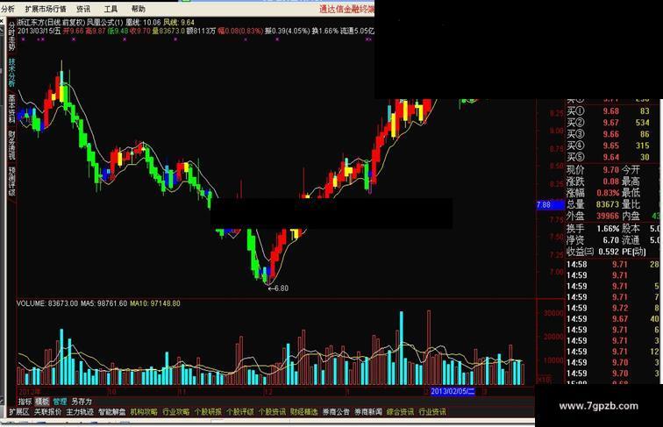Click the 总量 83673 row
Viewport: 663px width, 427px height.
593,204
